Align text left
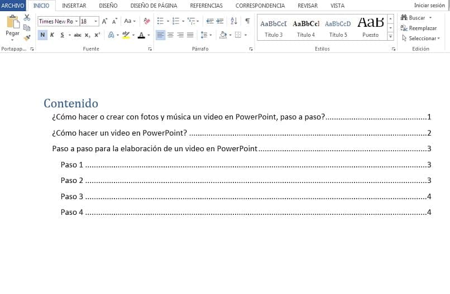The image size is (450, 294). pyautogui.click(x=160, y=35)
